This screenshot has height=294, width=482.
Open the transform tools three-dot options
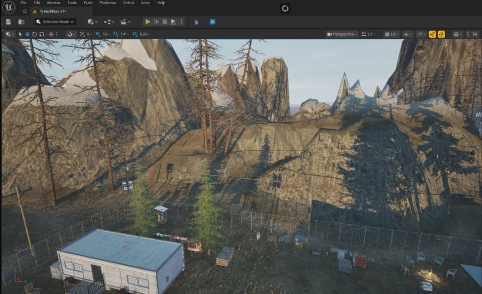click(57, 34)
